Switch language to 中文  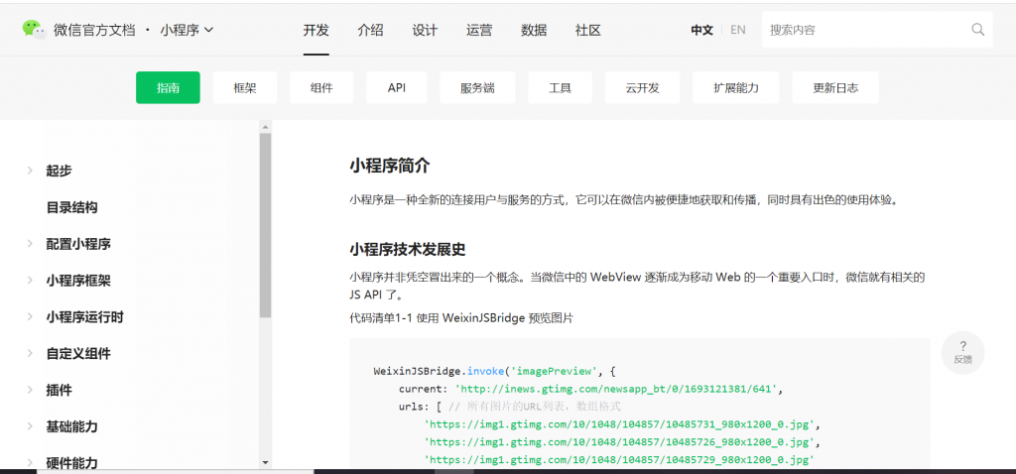click(x=701, y=30)
